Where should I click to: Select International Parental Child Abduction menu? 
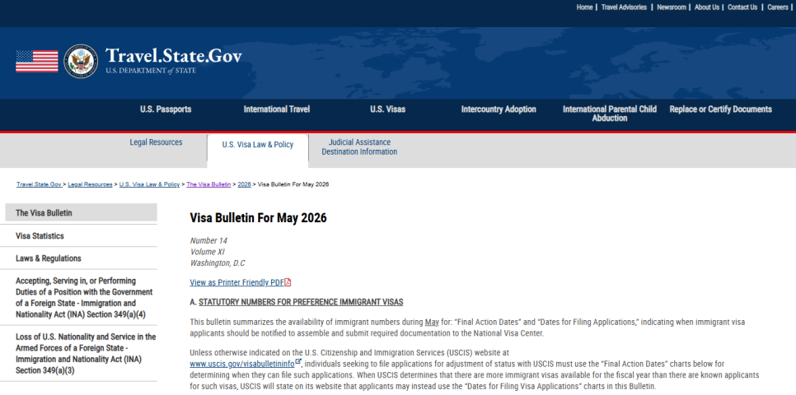[x=609, y=114]
